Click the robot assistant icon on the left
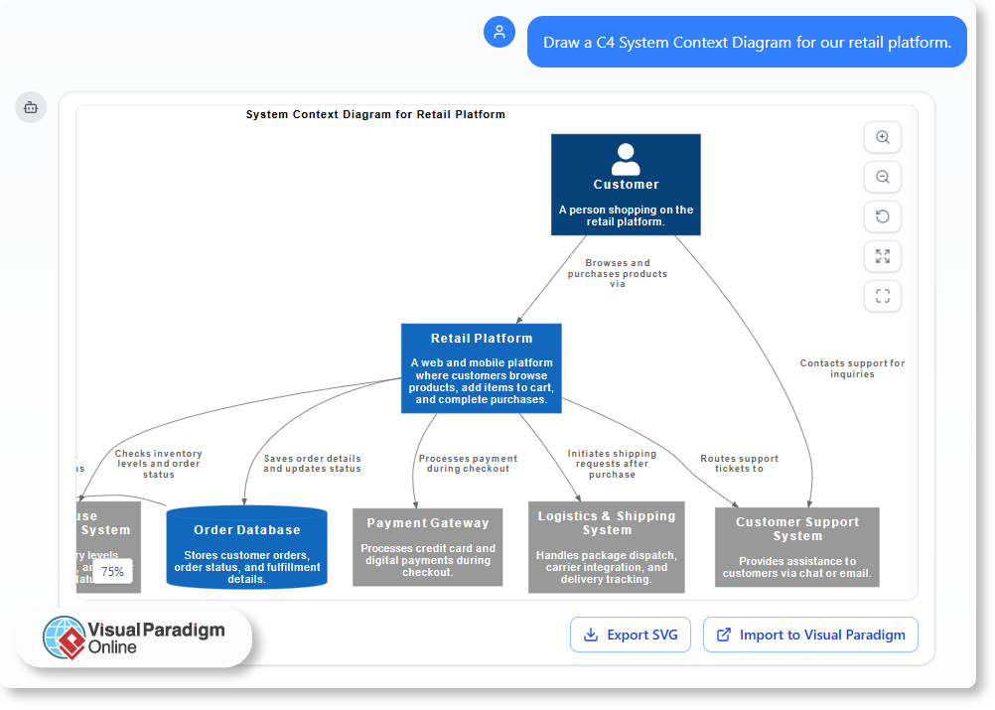The width and height of the screenshot is (995, 710). click(31, 107)
